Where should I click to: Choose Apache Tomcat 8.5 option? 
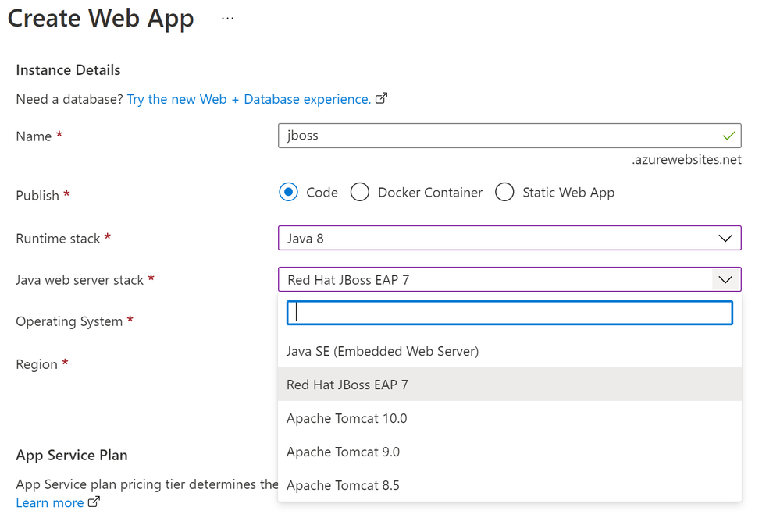click(343, 485)
